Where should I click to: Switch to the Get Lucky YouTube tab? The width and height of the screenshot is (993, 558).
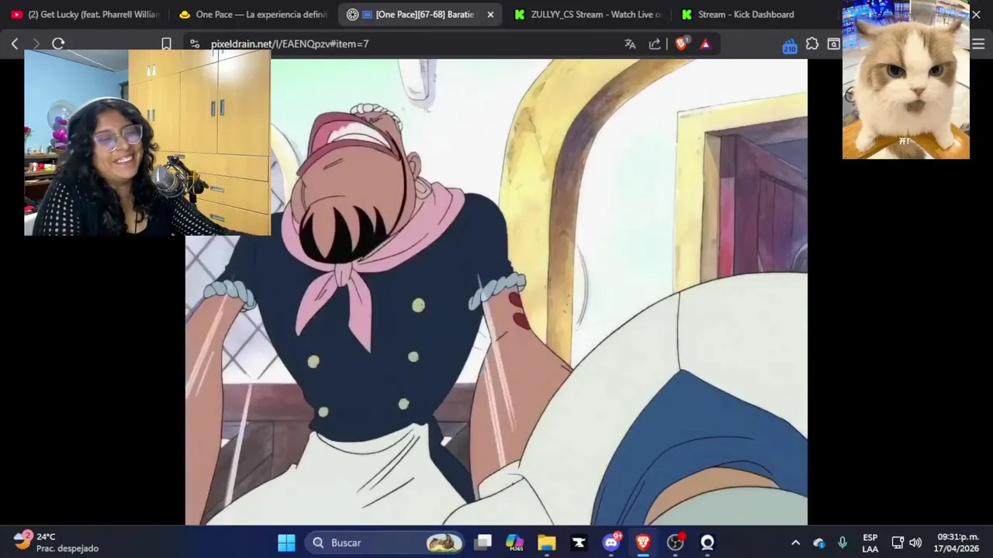85,14
